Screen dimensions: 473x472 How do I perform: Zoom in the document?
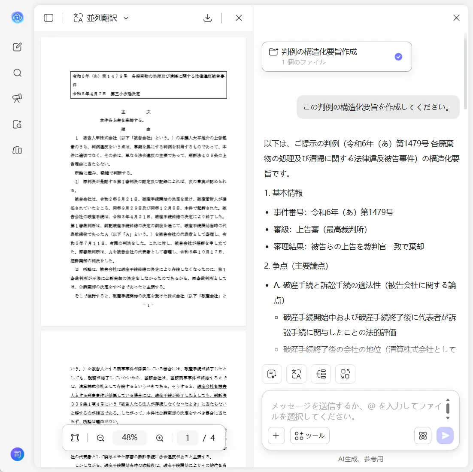[x=160, y=438]
